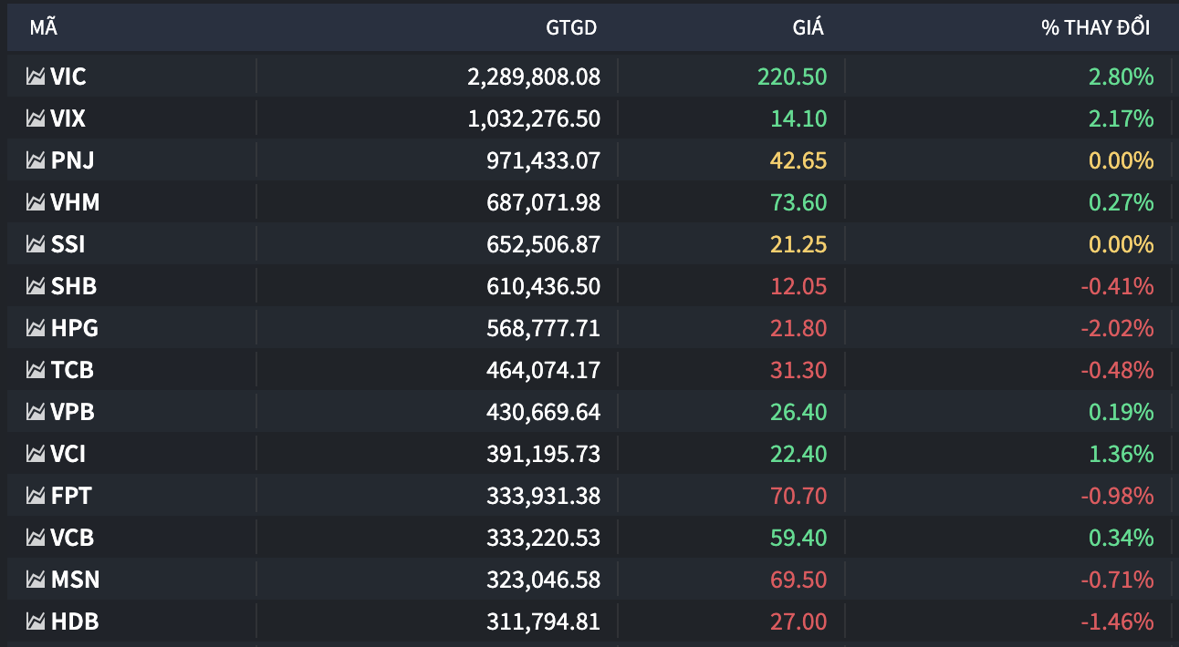Sort by the MÃ column header
This screenshot has width=1179, height=647.
(x=43, y=27)
